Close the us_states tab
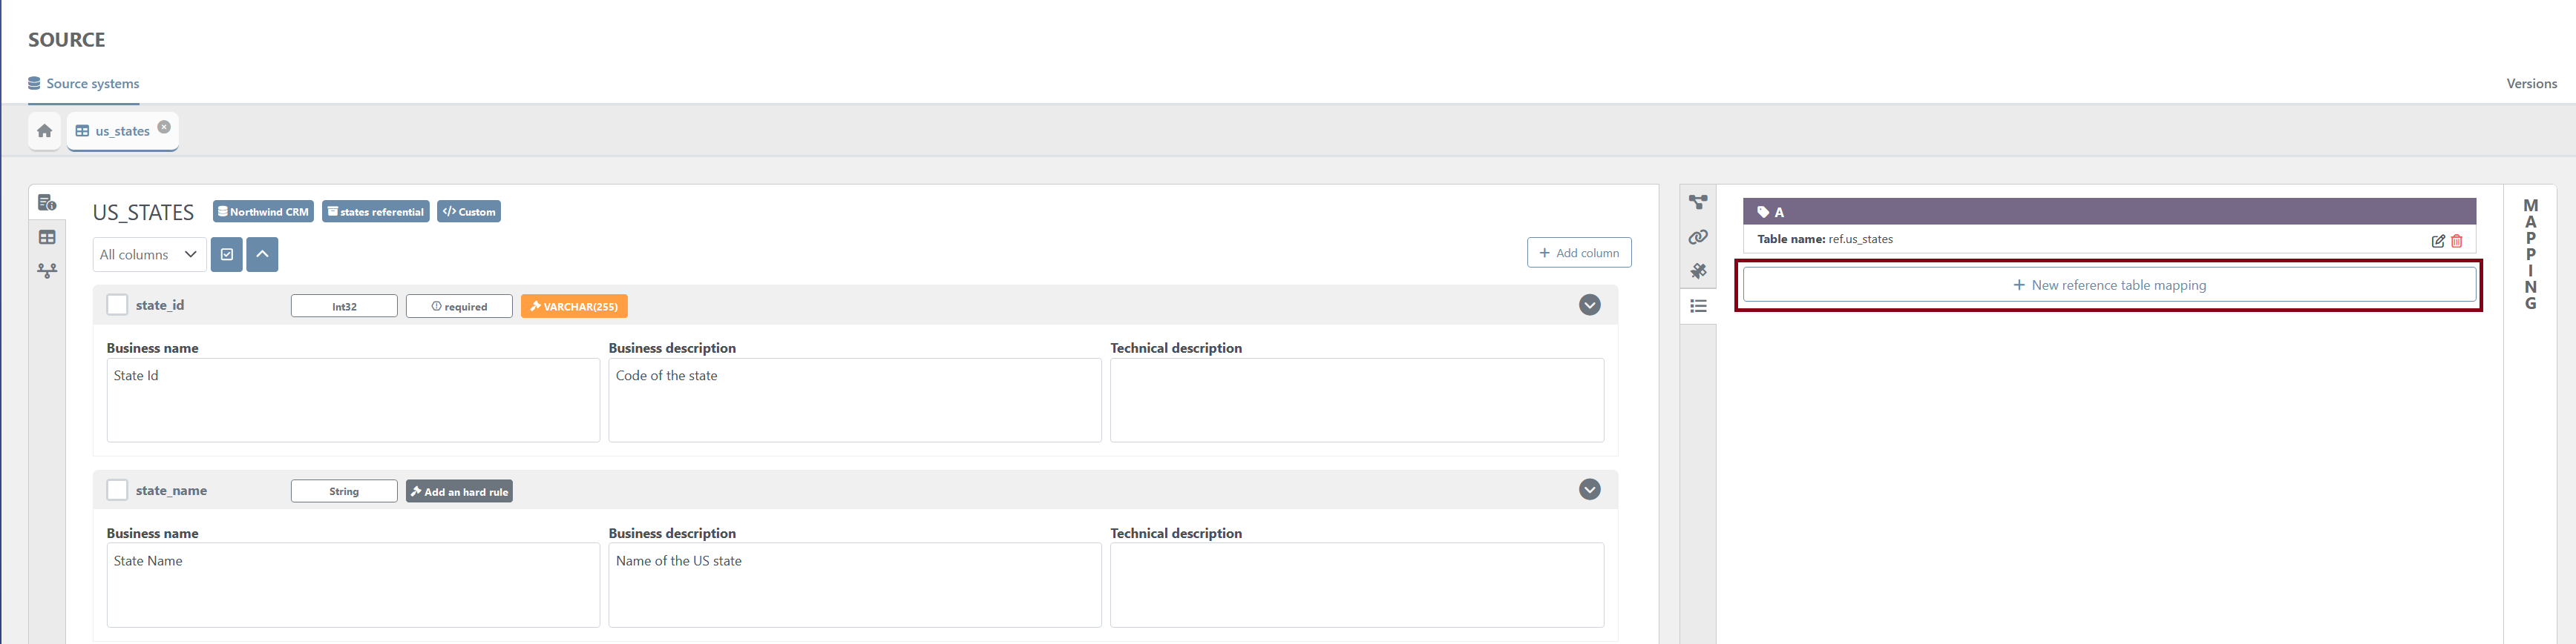Viewport: 2576px width, 644px height. [x=164, y=127]
